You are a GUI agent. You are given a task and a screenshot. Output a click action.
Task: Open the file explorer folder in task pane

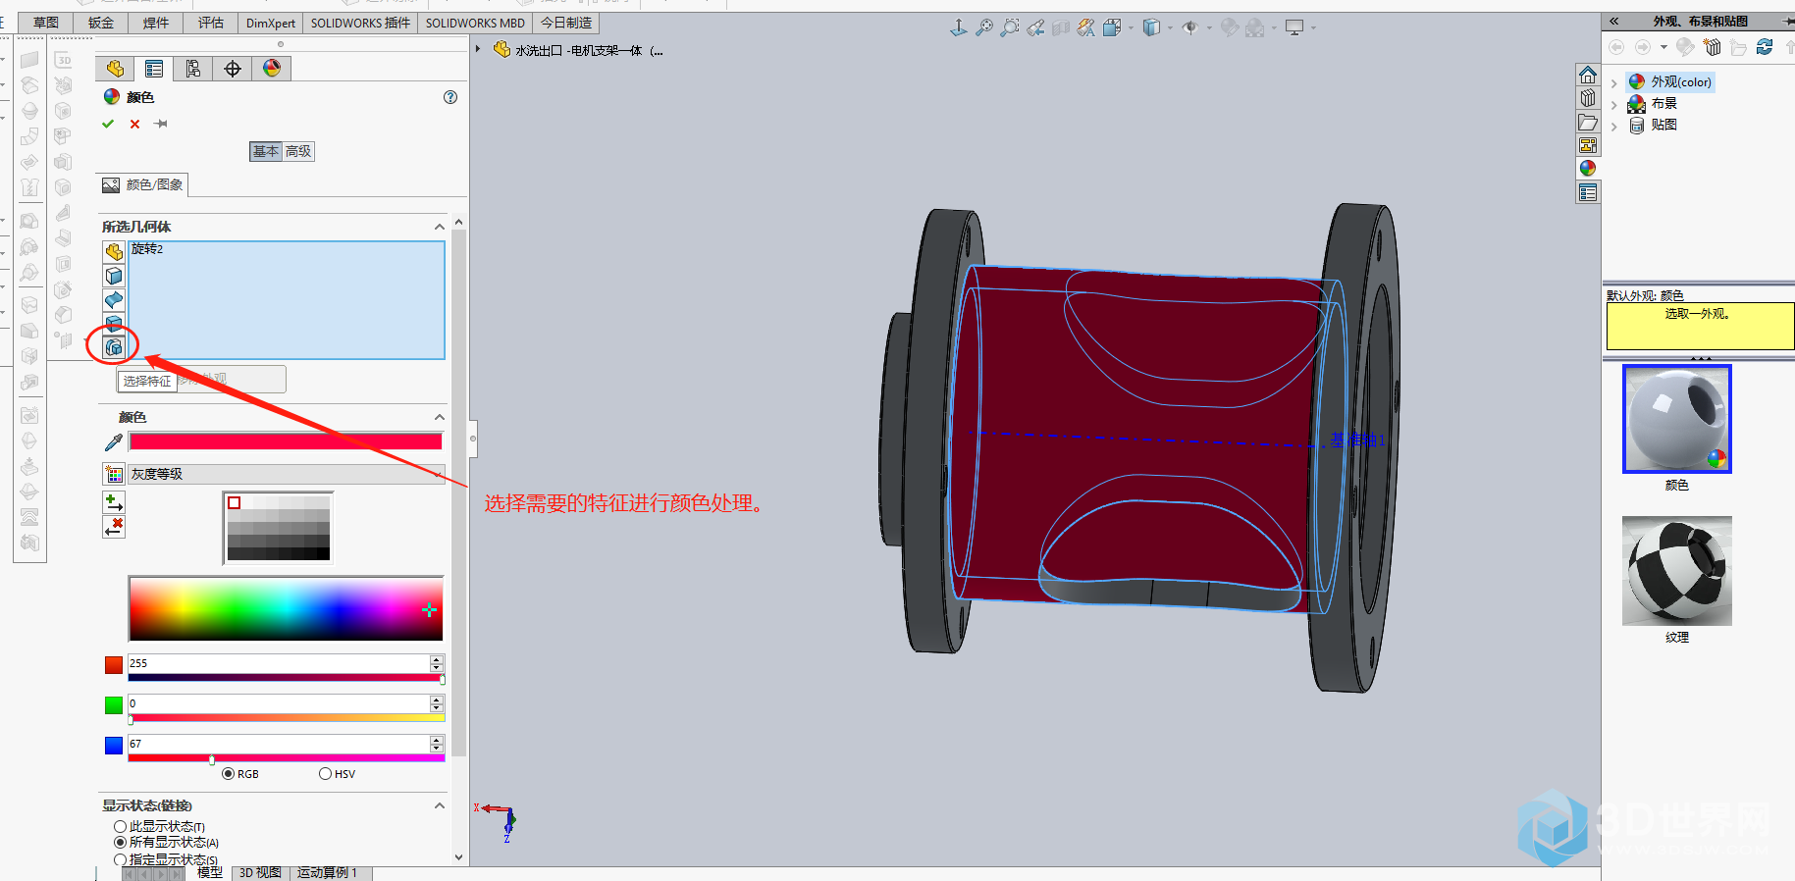[x=1588, y=122]
